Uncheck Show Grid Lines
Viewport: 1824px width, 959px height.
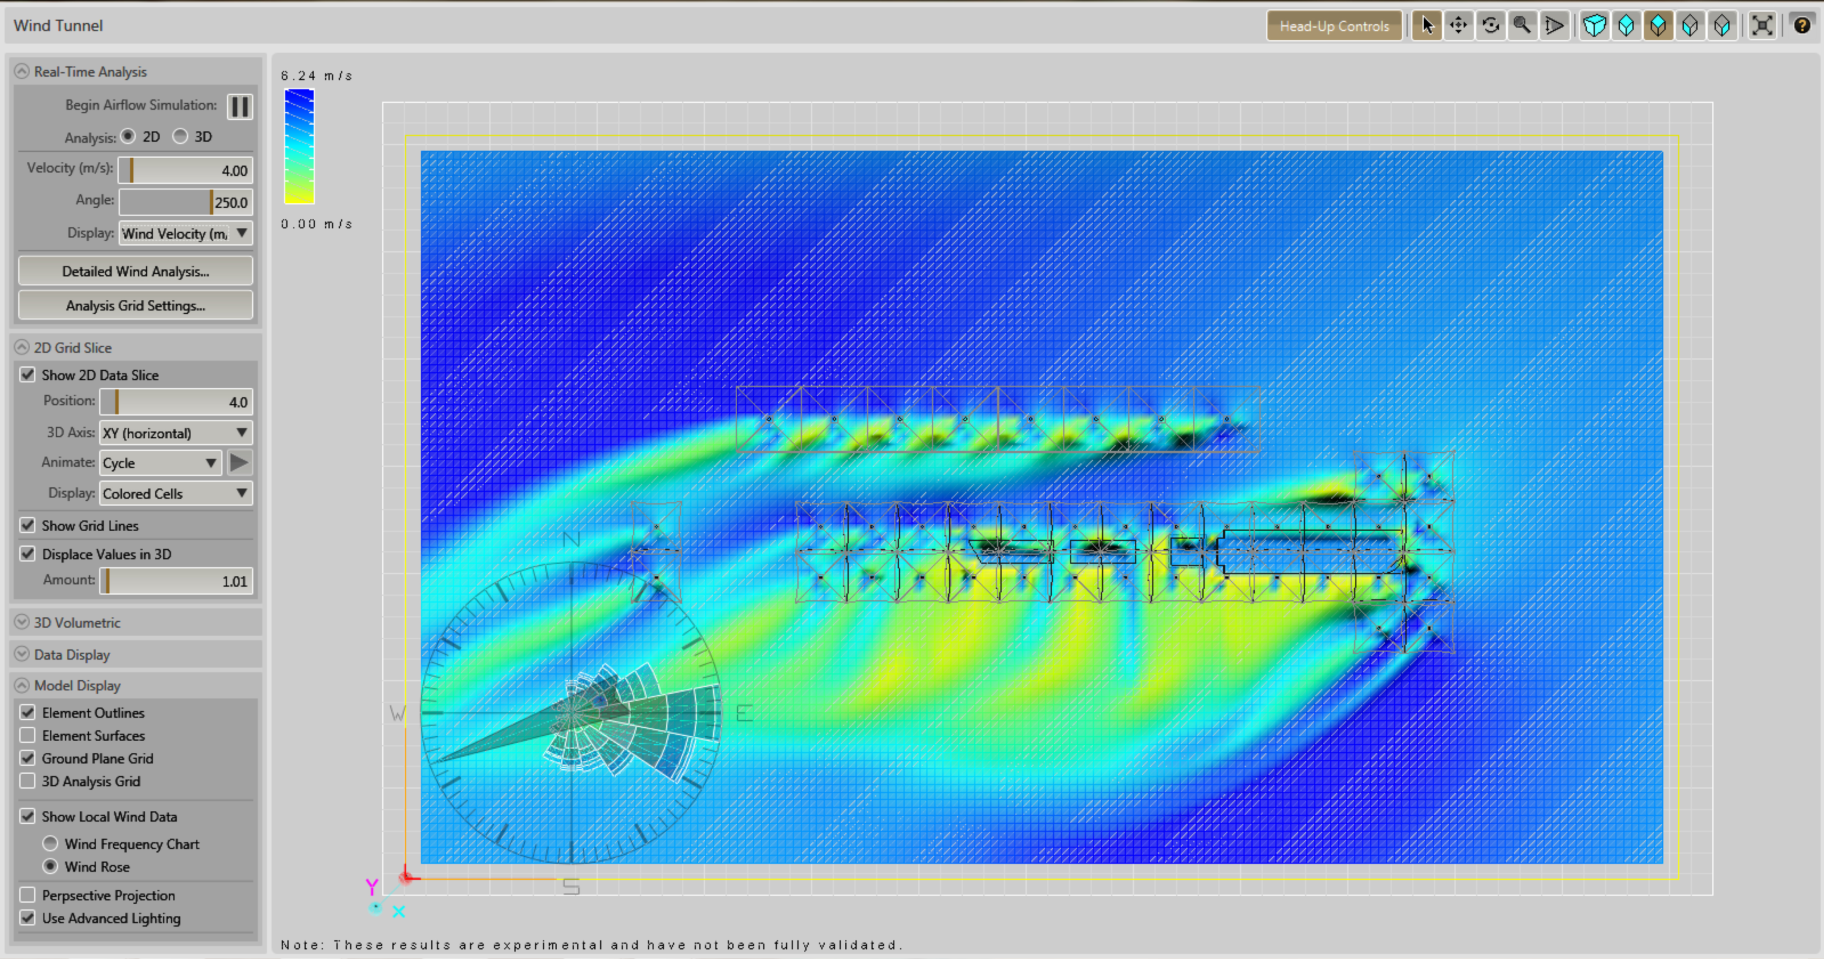tap(28, 525)
